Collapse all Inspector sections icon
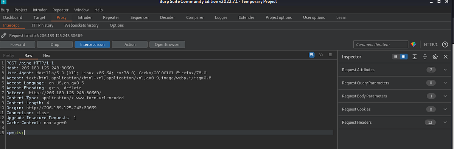Viewport: 454px width, 149px height. (x=425, y=57)
